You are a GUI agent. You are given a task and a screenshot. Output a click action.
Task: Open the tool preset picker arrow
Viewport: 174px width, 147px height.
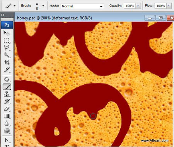coord(15,6)
